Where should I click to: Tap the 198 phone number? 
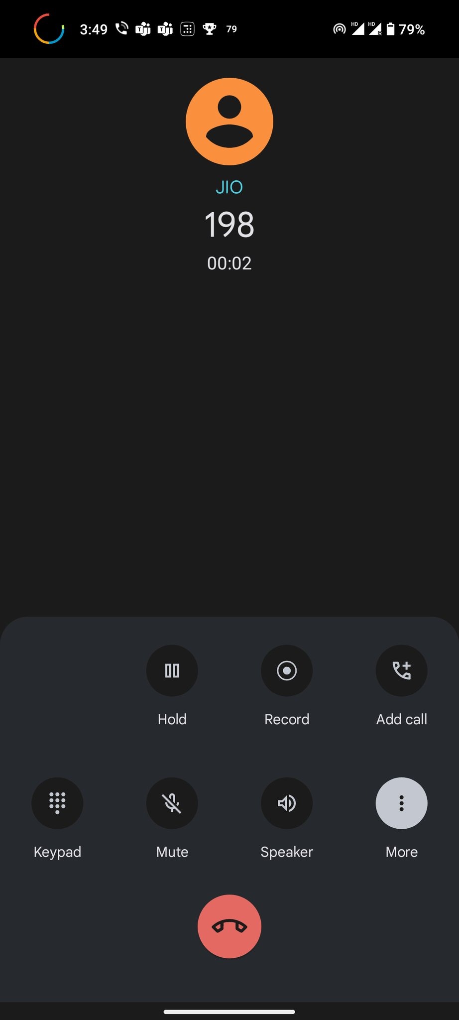click(229, 224)
